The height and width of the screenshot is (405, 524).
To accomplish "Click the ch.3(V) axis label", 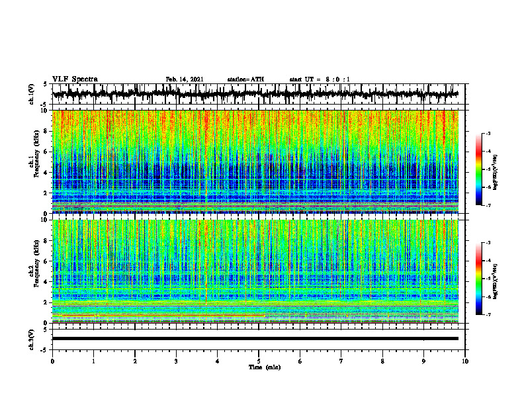I will tap(32, 339).
